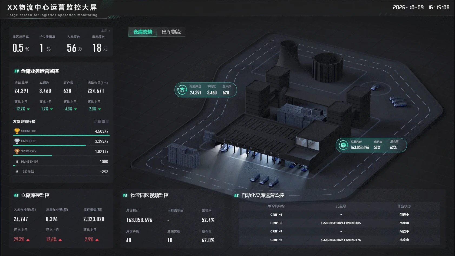The height and width of the screenshot is (256, 455).
Task: Click the date-time display in the header
Action: (421, 8)
